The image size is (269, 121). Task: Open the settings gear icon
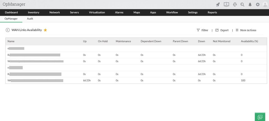[x=258, y=4]
